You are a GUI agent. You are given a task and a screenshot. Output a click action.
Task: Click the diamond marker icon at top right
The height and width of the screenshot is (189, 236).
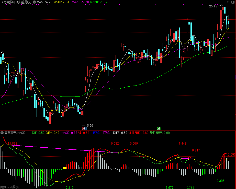pos(228,2)
